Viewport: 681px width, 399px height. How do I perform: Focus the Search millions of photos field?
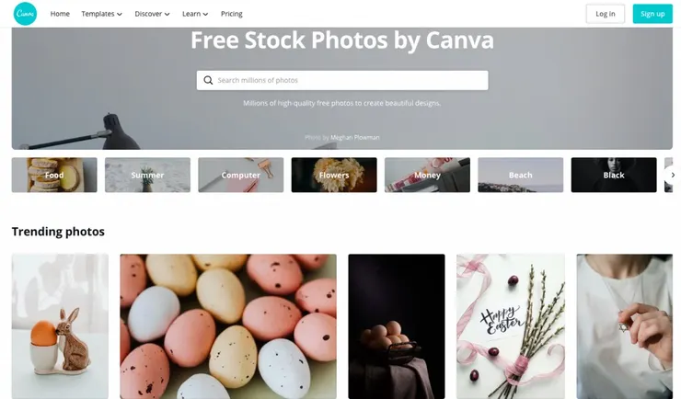[x=342, y=80]
